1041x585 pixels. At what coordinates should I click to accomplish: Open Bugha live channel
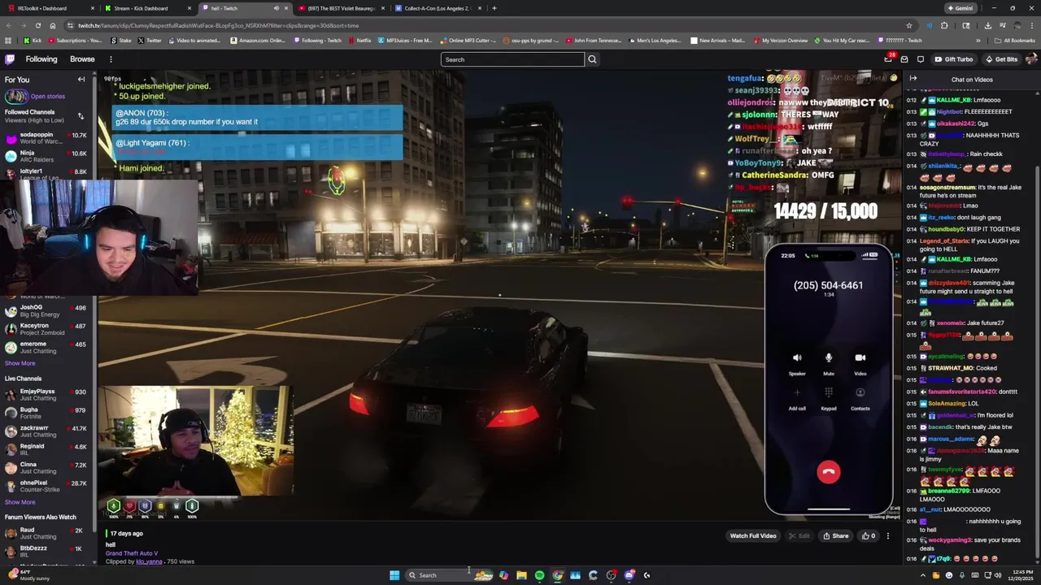46,413
